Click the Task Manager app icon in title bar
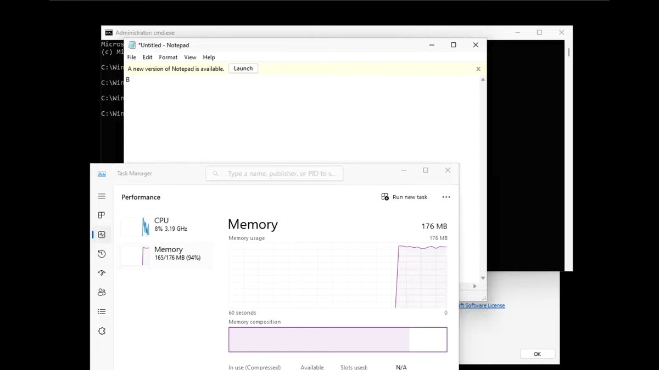Viewport: 659px width, 370px height. (102, 174)
